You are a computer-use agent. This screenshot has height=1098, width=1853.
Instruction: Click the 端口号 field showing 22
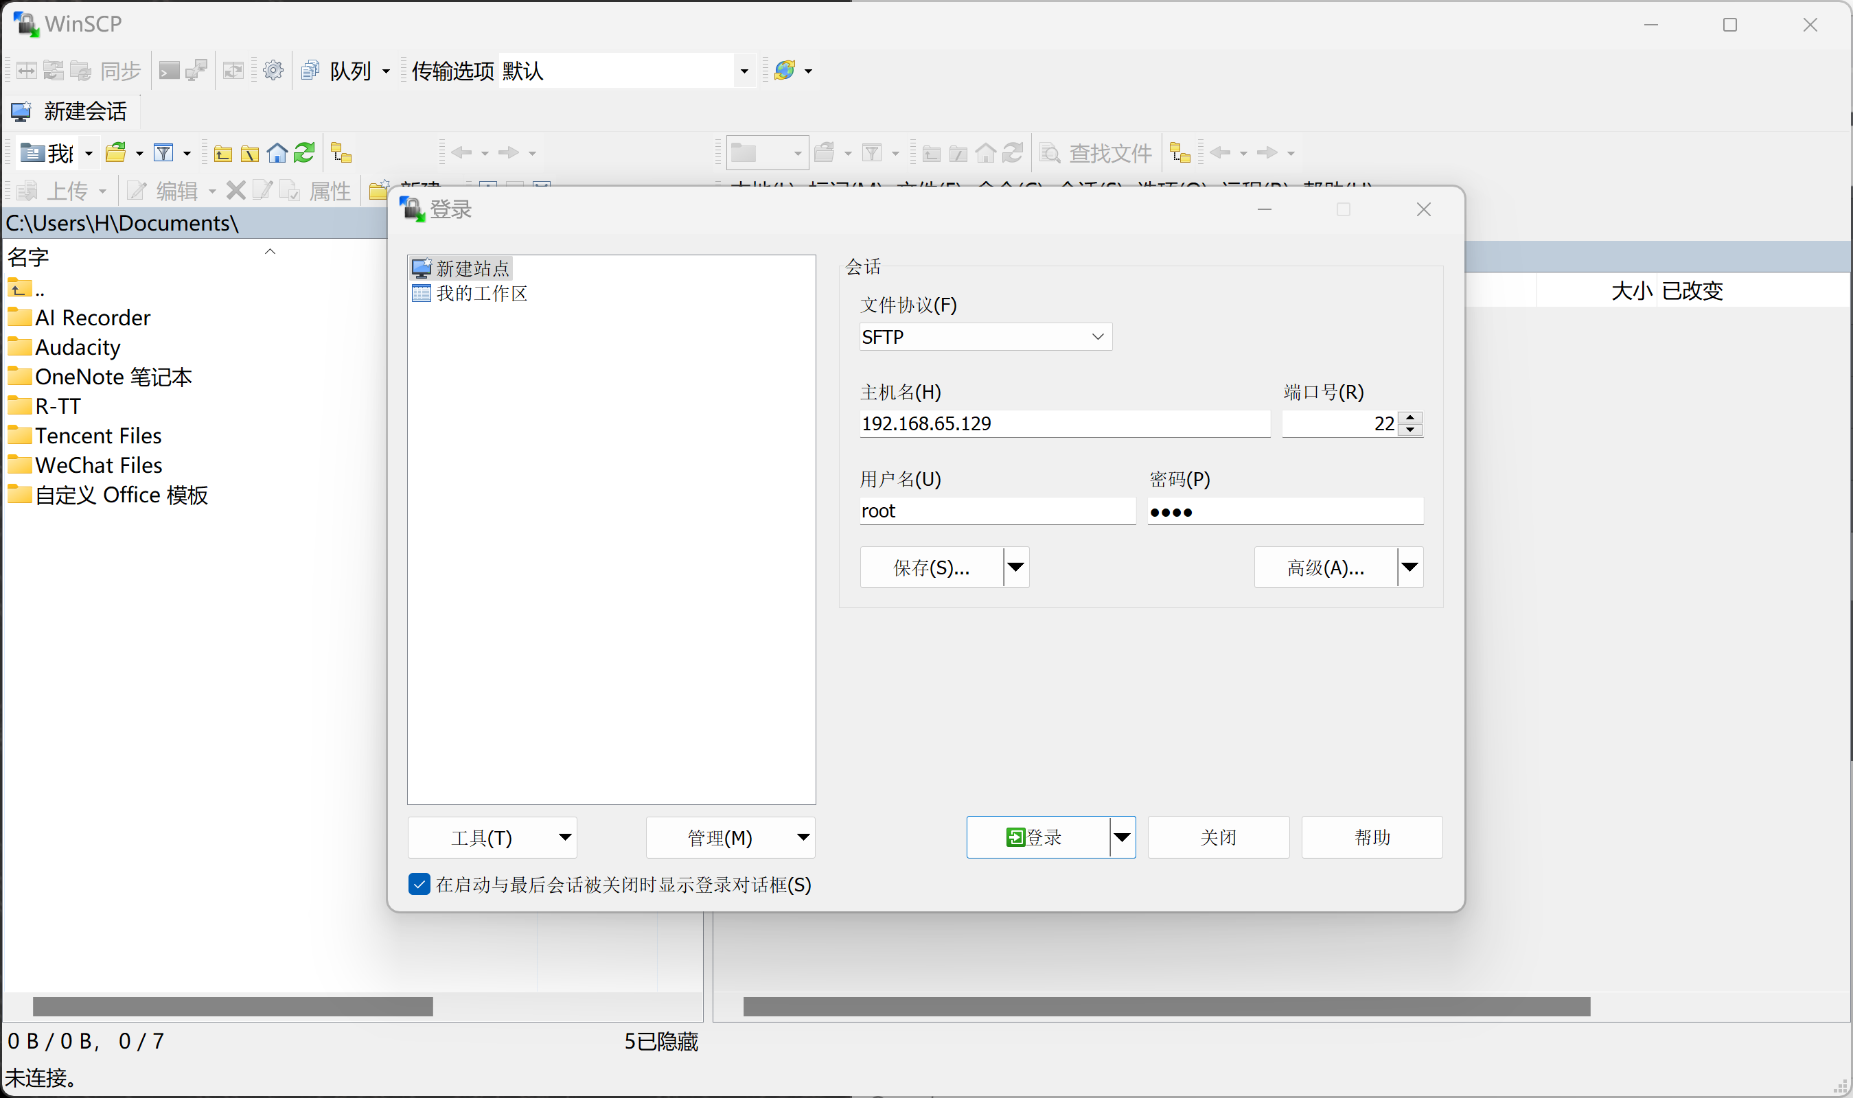pyautogui.click(x=1339, y=423)
